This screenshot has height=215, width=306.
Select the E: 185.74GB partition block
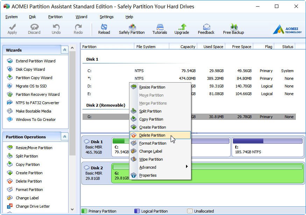tap(268, 147)
